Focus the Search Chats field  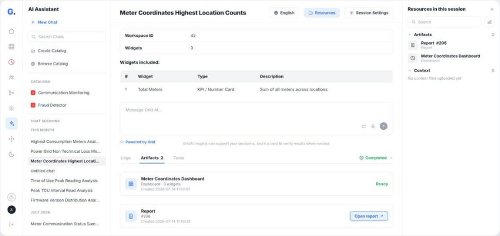[x=67, y=37]
